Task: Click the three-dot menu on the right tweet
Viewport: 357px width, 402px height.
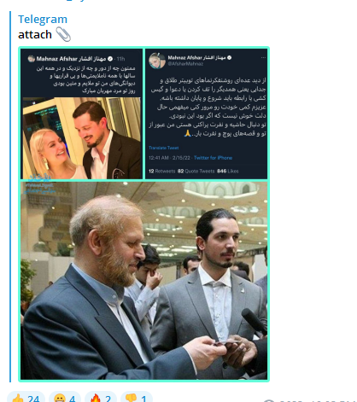Action: [263, 58]
